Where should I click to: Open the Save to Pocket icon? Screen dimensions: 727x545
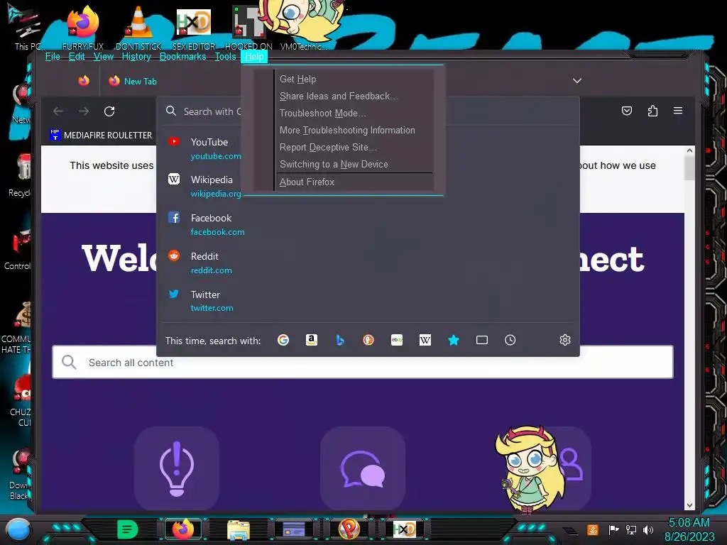coord(627,111)
